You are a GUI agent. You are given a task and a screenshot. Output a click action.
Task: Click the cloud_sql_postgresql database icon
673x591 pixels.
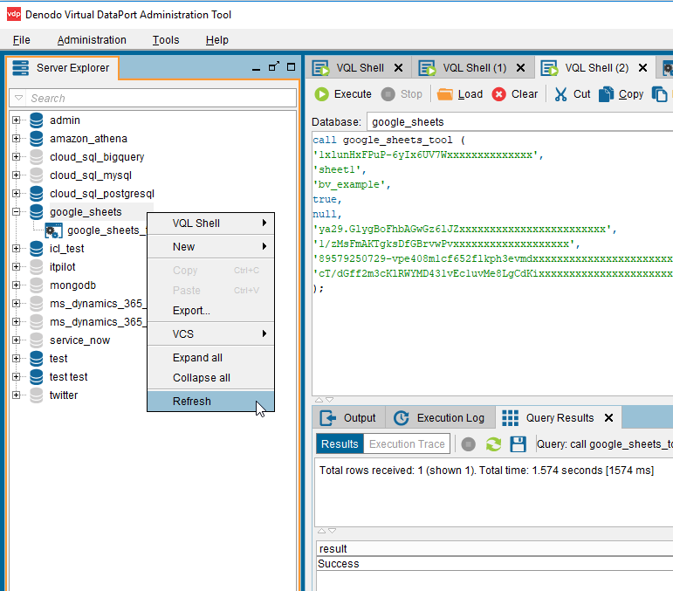click(37, 194)
